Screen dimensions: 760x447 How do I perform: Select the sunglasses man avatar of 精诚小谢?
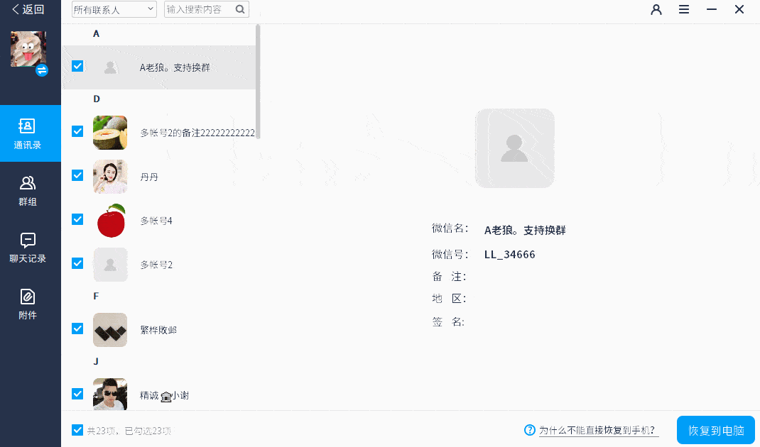(110, 394)
